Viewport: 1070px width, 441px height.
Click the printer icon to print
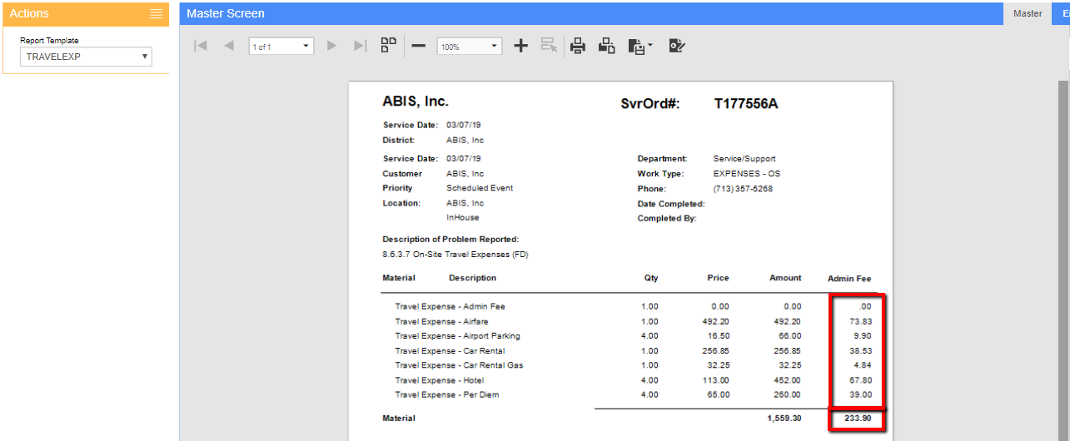coord(578,47)
